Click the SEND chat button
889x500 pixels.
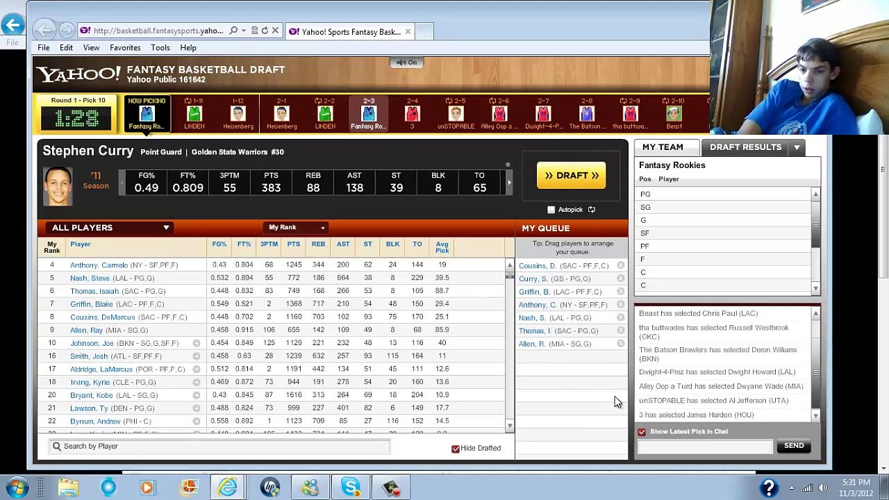pyautogui.click(x=794, y=446)
